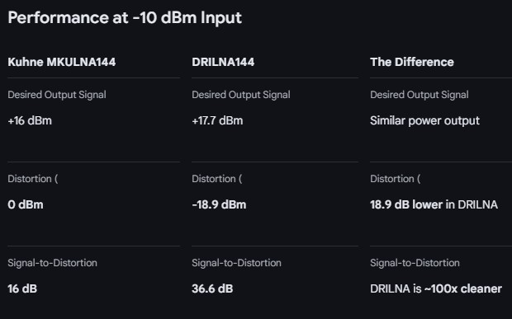Click the +17.7 dBm output value
Screen dimensions: 512x319
(x=217, y=120)
